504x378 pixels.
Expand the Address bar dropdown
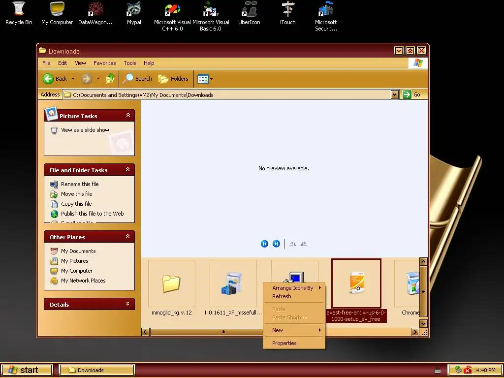point(395,94)
